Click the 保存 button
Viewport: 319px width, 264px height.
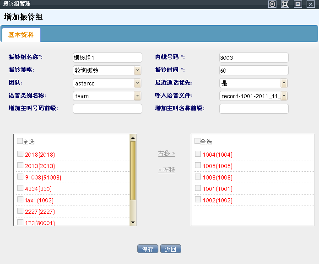pos(148,249)
